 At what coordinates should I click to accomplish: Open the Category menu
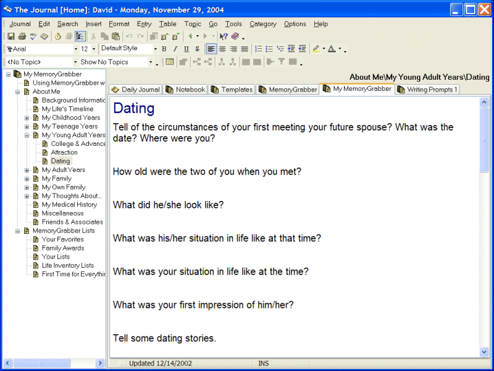262,24
